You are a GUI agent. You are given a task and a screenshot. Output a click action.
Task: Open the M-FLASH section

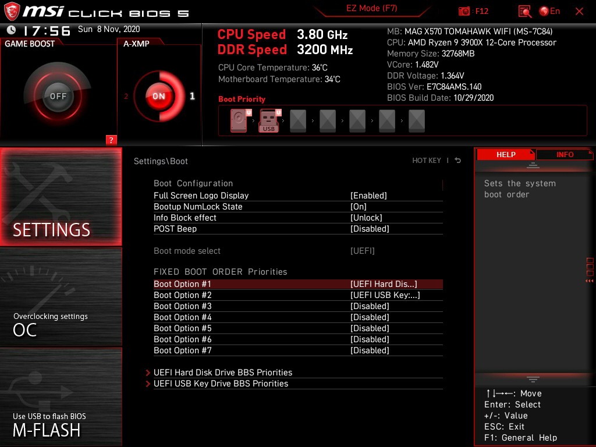61,397
